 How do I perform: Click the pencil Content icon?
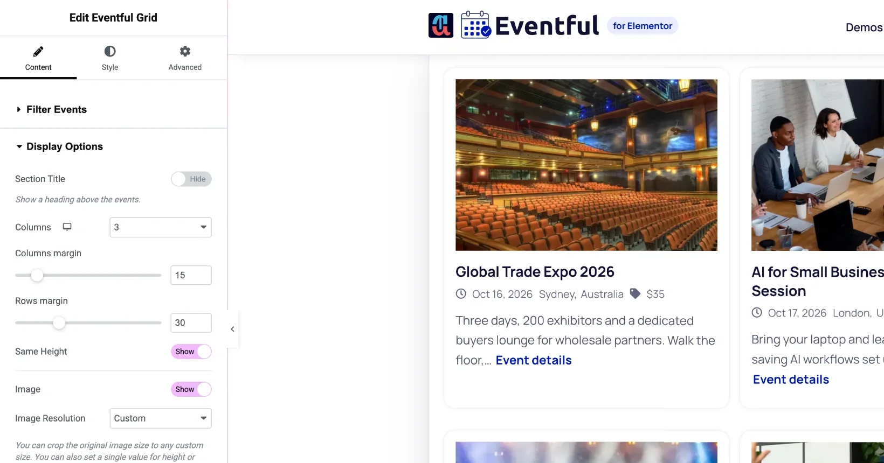38,51
